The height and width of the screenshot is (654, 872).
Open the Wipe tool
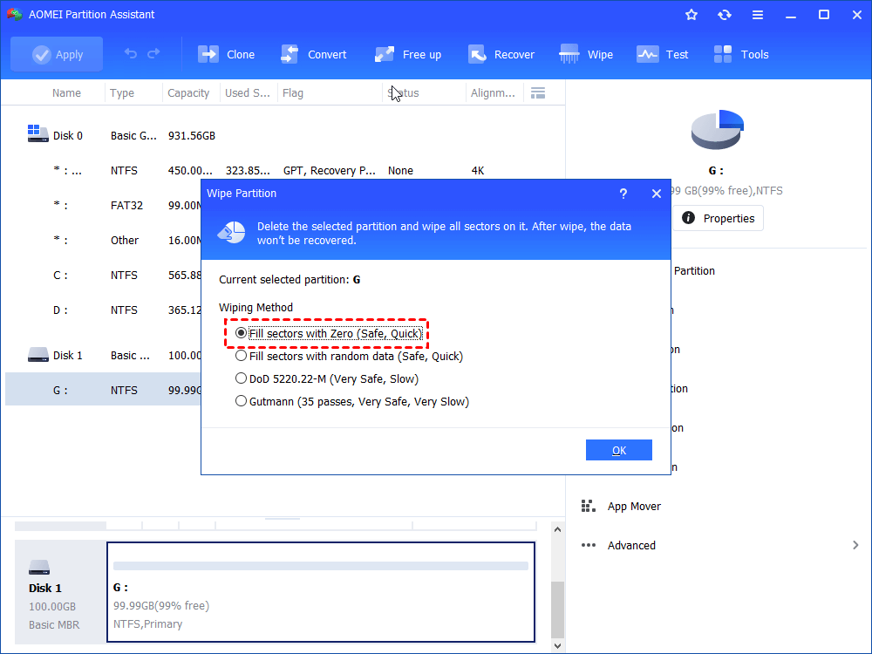point(586,54)
